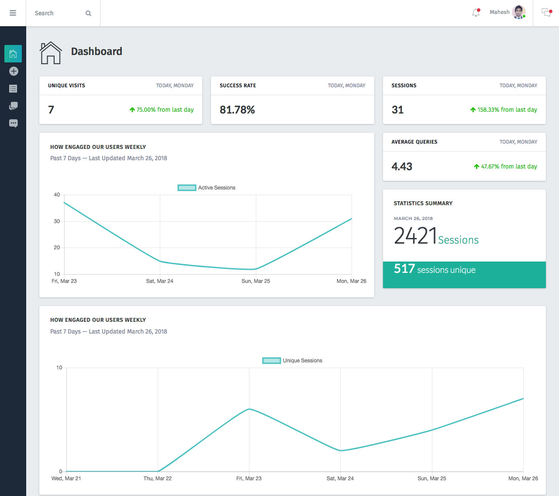Click TODAY, MONDAY in Success Rate card
The height and width of the screenshot is (496, 559).
[347, 86]
